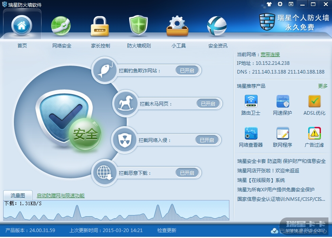Click 瑞星推荐产品 heading text

(251, 86)
